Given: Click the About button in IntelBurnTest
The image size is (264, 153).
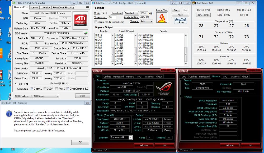Looking at the screenshot, I should [x=180, y=15].
